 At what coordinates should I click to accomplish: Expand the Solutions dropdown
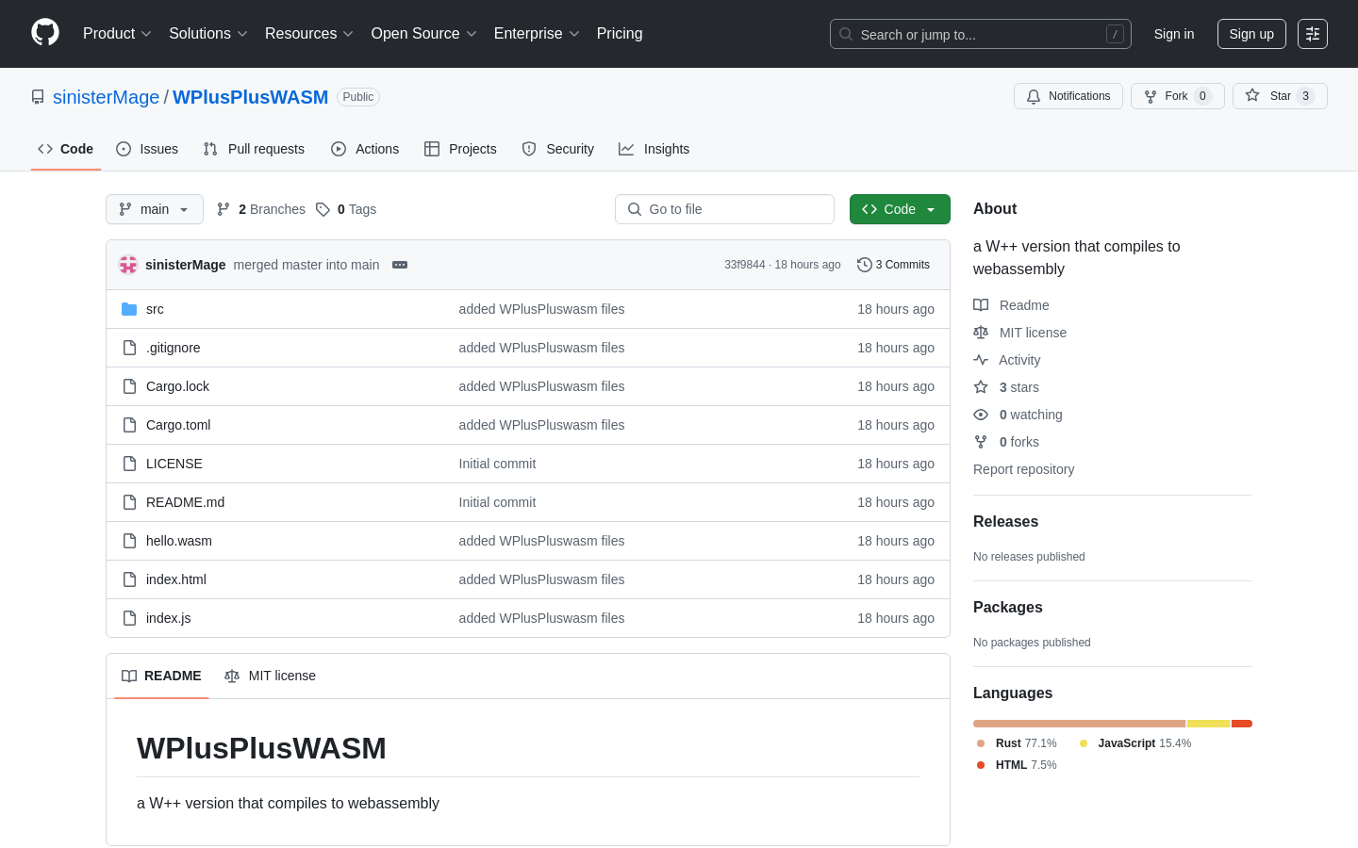tap(208, 34)
